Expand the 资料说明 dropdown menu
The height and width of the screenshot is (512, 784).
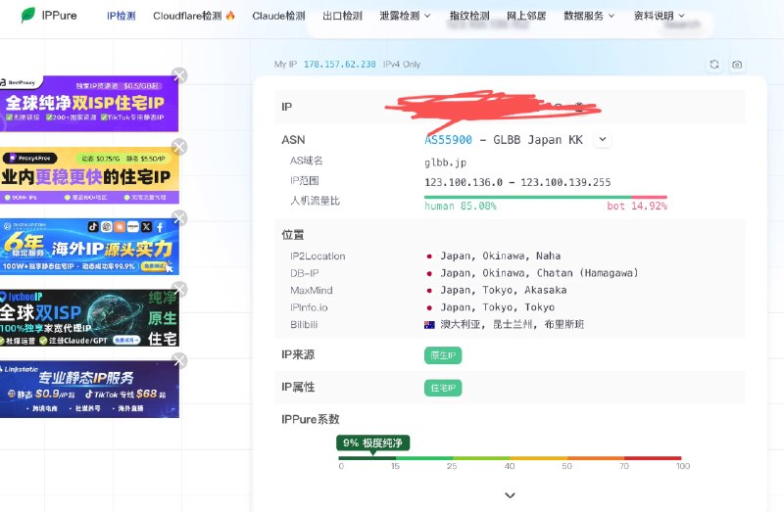click(659, 16)
